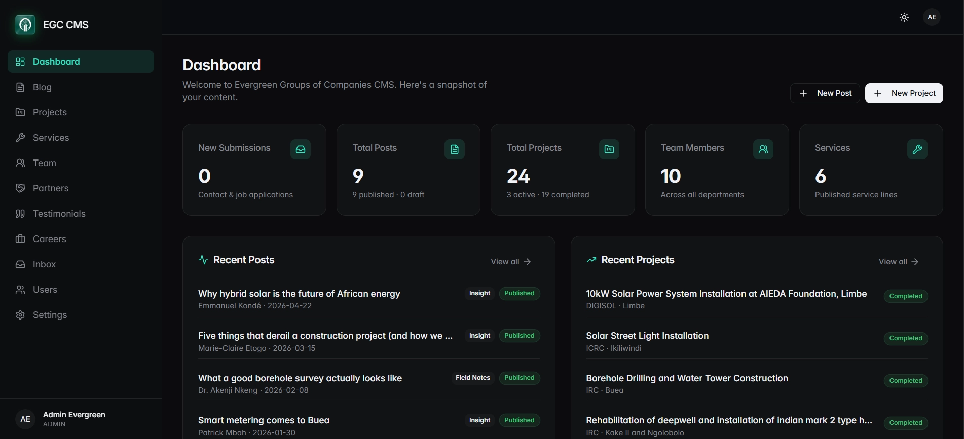Click the Users icon in sidebar
The image size is (964, 439).
click(x=20, y=290)
